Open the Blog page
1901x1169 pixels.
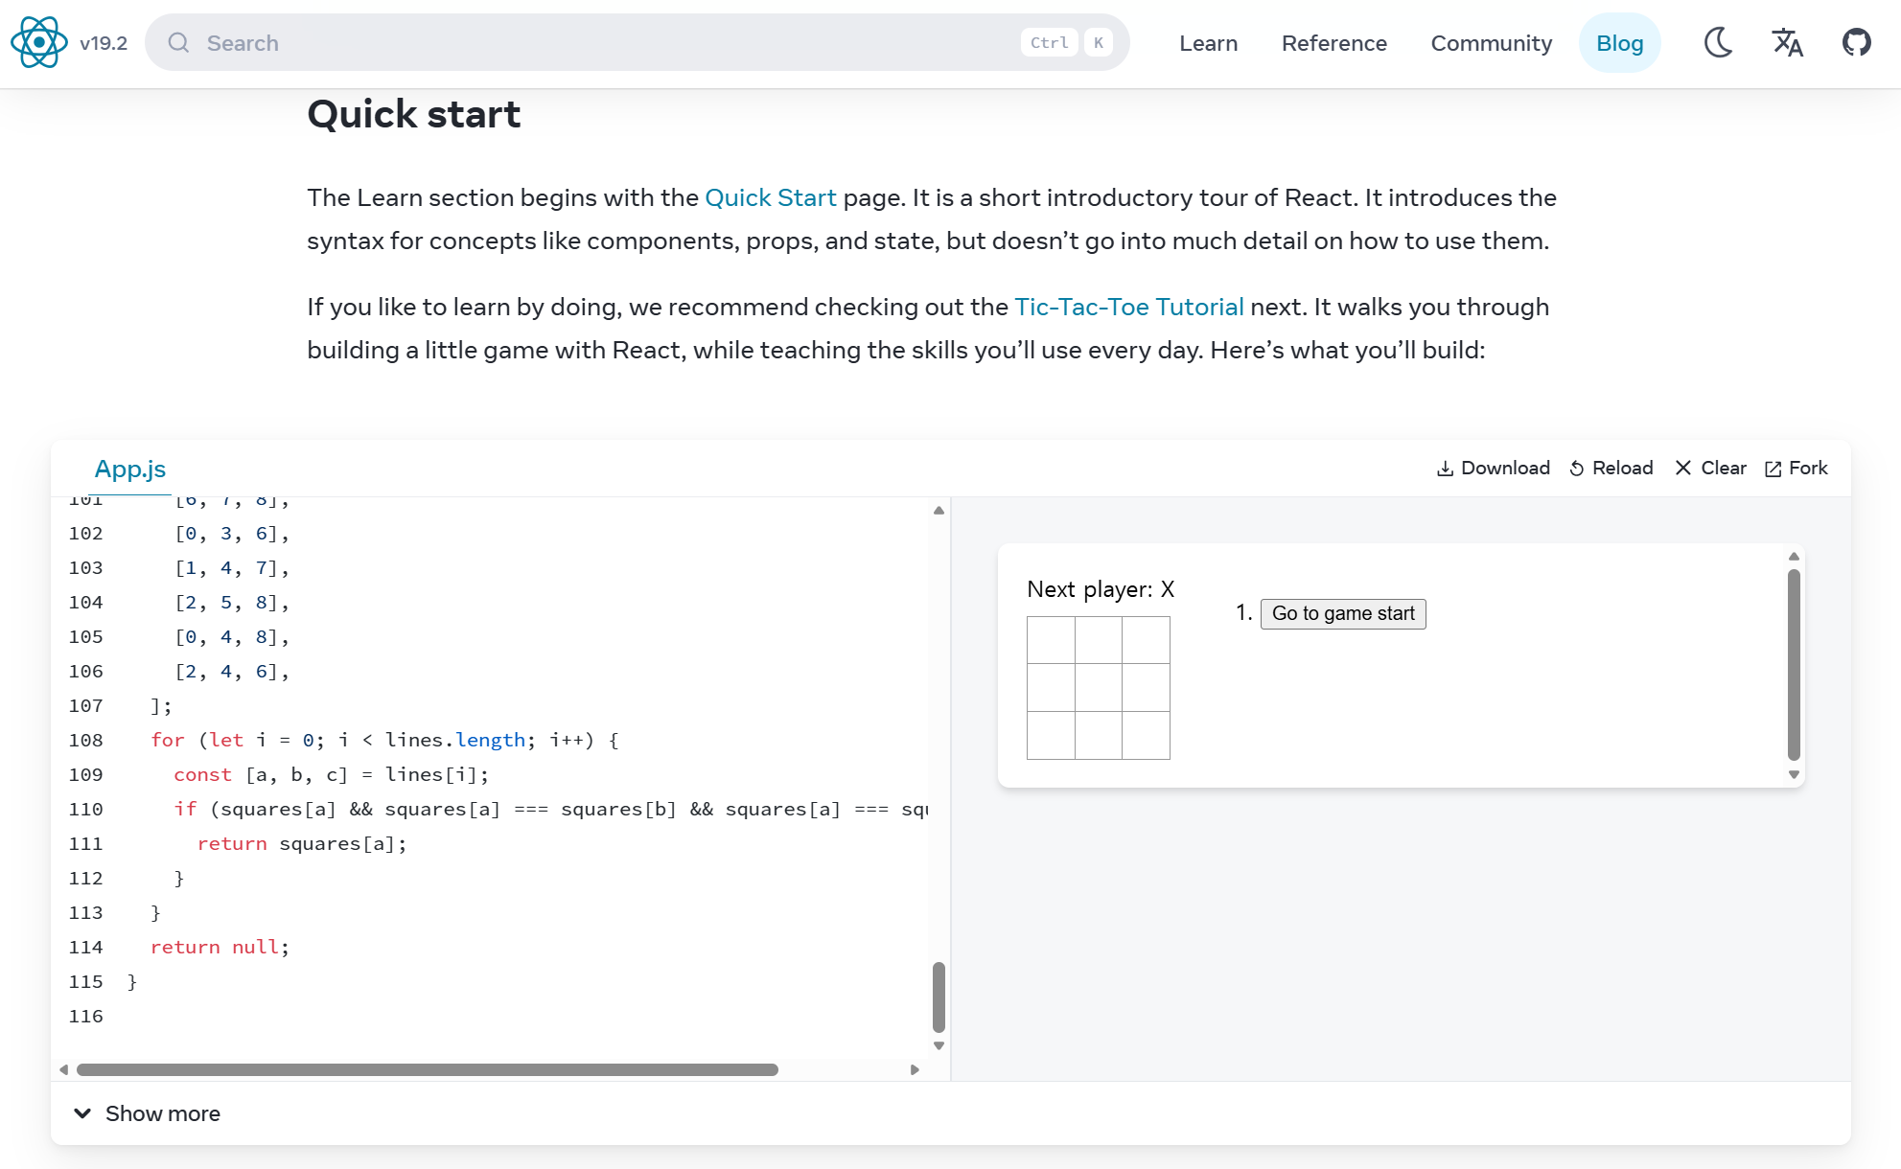tap(1619, 43)
